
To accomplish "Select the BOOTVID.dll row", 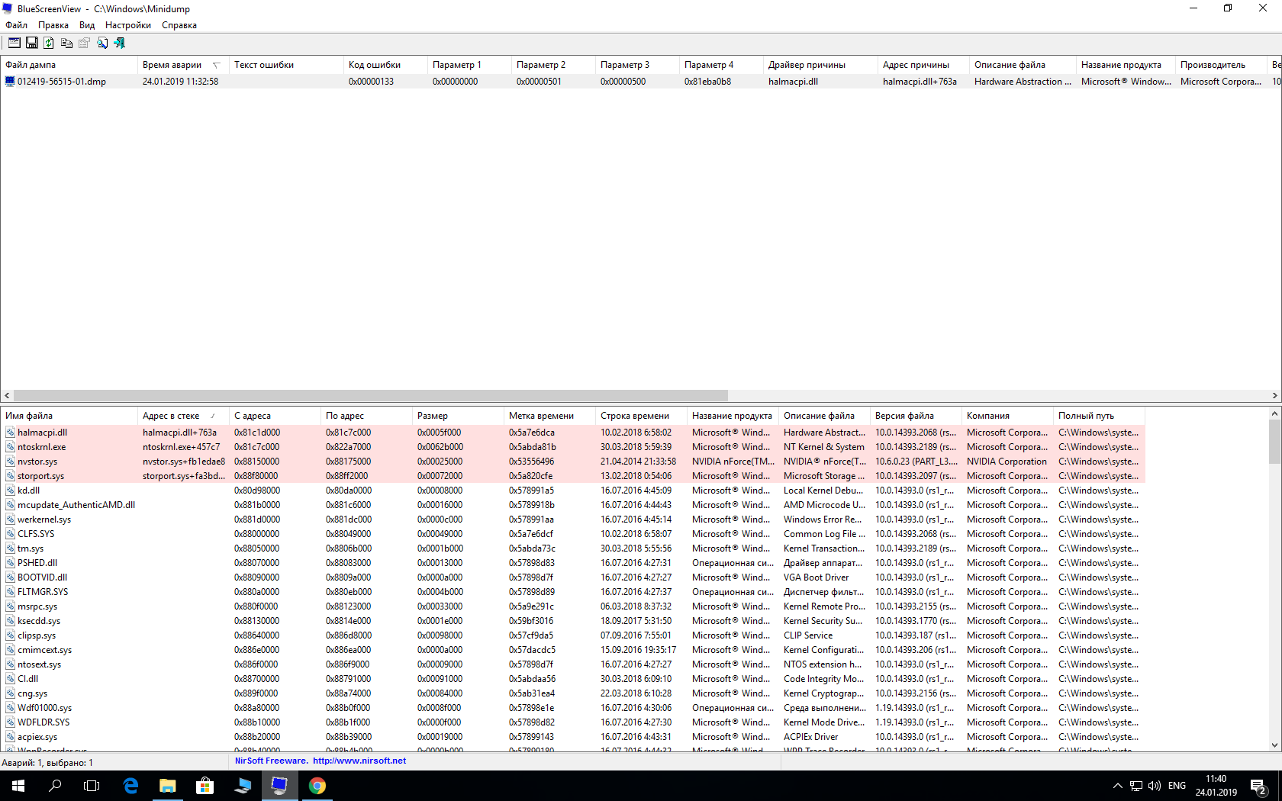I will (572, 577).
